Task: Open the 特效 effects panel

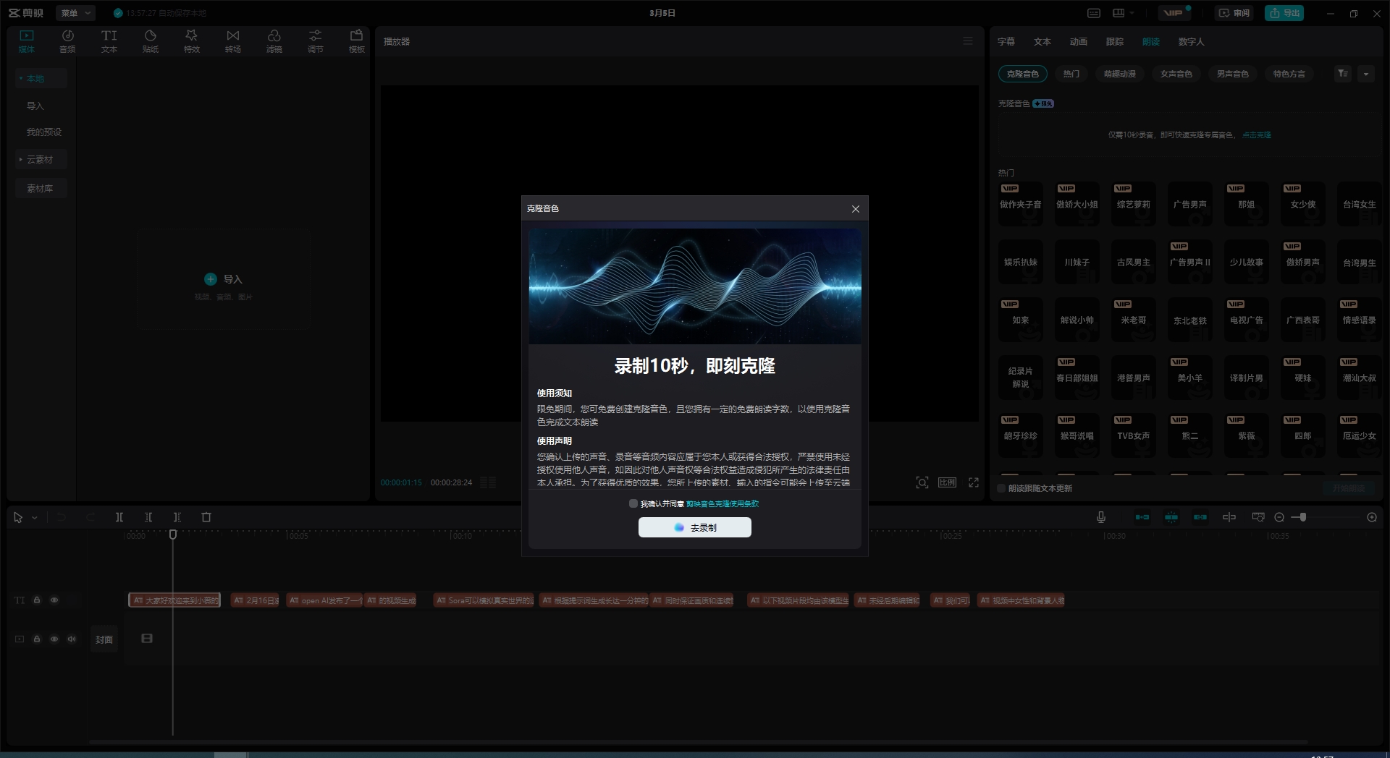Action: coord(192,41)
